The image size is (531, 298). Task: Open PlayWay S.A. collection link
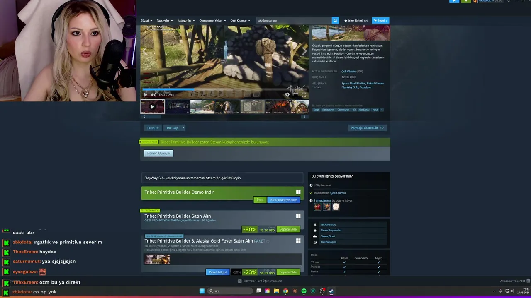click(222, 178)
